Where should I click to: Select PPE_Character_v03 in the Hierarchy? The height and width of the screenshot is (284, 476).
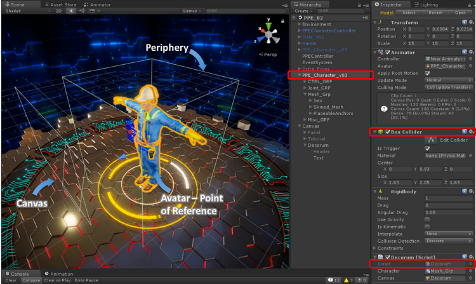pyautogui.click(x=324, y=75)
